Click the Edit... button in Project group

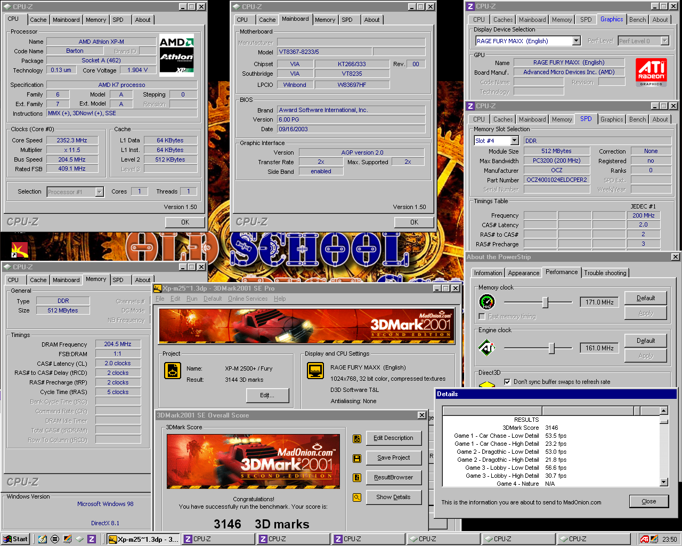point(267,396)
